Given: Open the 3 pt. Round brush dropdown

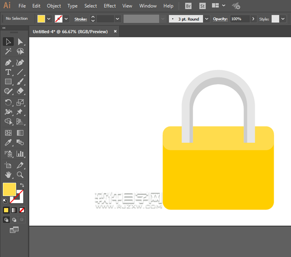Looking at the screenshot, I should [x=207, y=18].
